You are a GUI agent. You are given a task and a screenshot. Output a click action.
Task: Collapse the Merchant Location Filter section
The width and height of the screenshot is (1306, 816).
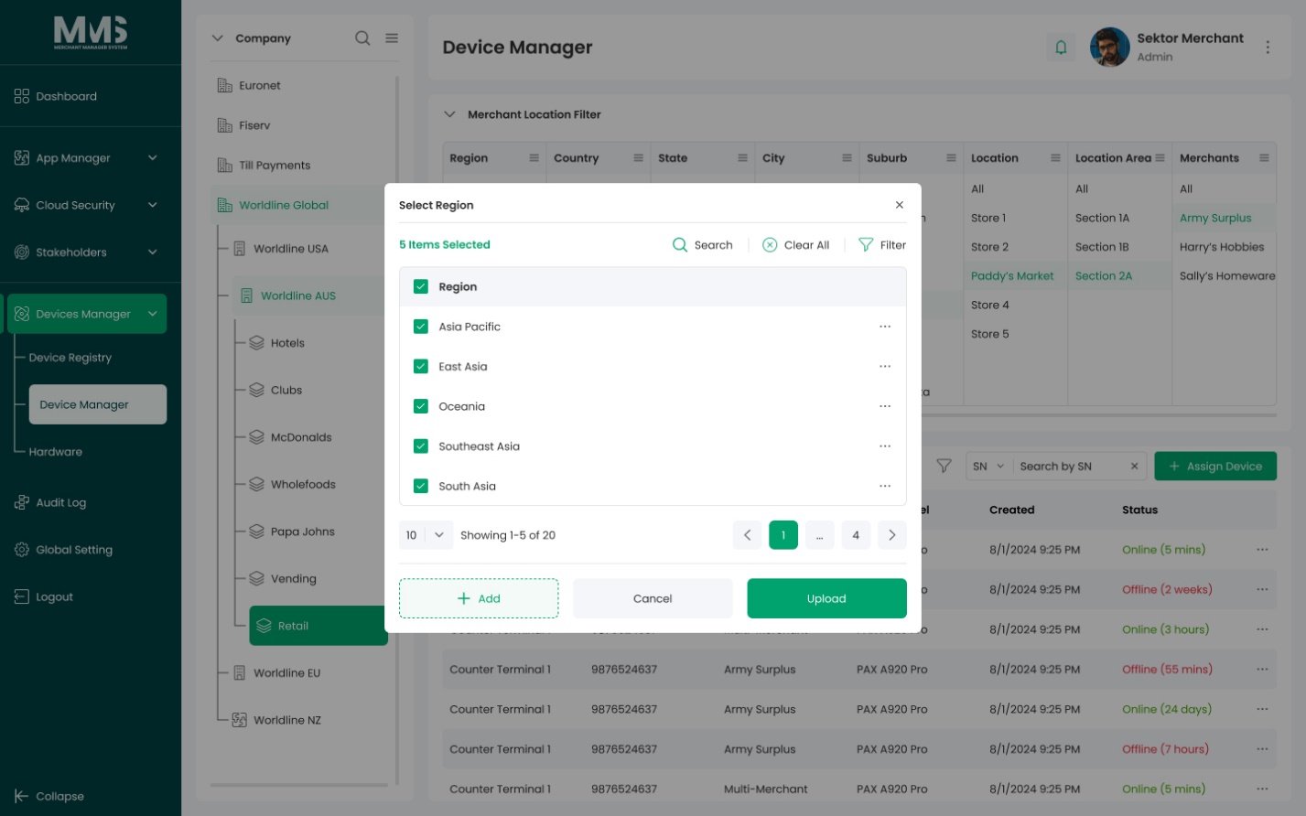click(449, 114)
